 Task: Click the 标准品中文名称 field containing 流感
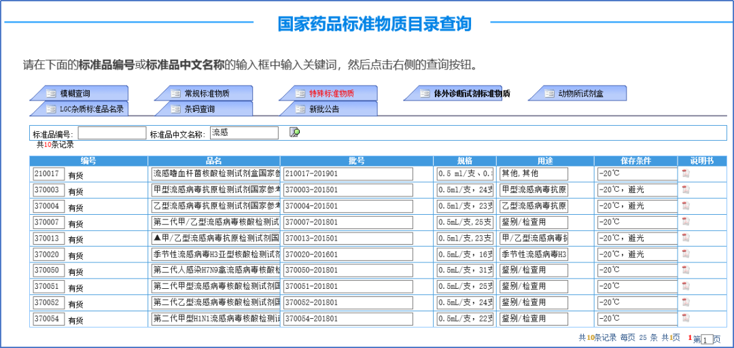click(245, 133)
